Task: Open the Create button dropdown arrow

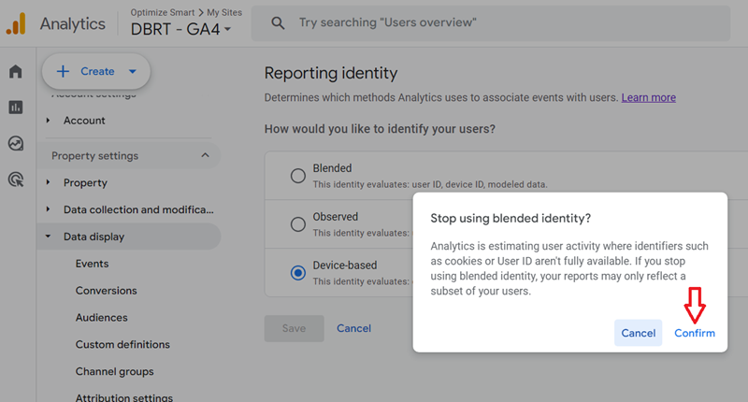Action: (133, 72)
